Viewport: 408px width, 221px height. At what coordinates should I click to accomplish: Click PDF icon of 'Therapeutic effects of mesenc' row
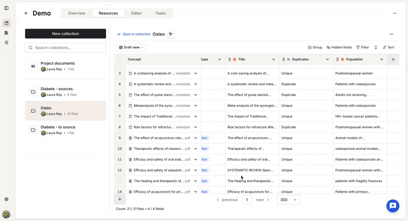130,149
